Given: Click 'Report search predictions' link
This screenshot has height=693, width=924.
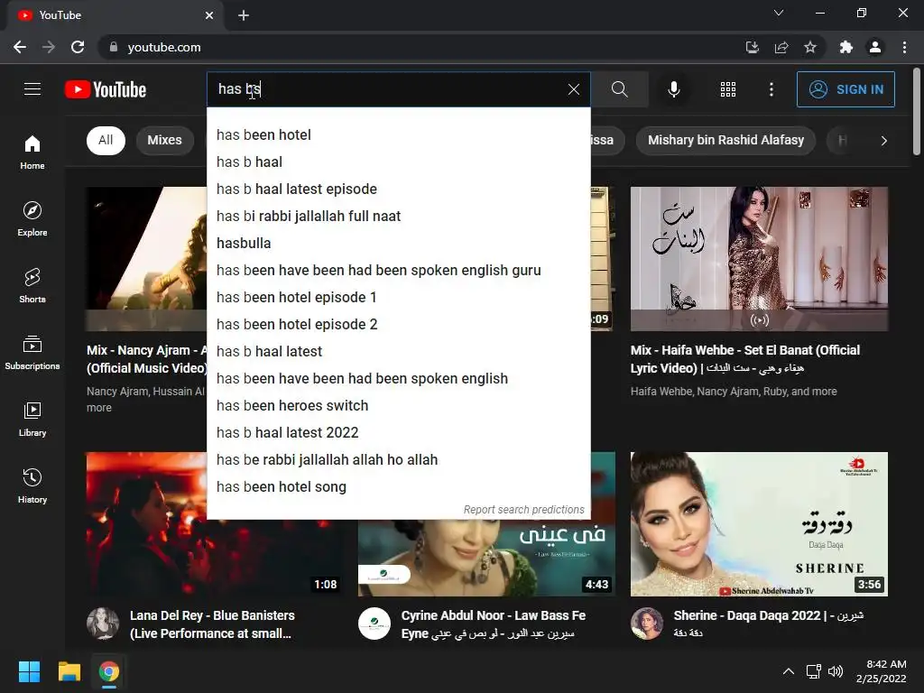Looking at the screenshot, I should coord(524,510).
